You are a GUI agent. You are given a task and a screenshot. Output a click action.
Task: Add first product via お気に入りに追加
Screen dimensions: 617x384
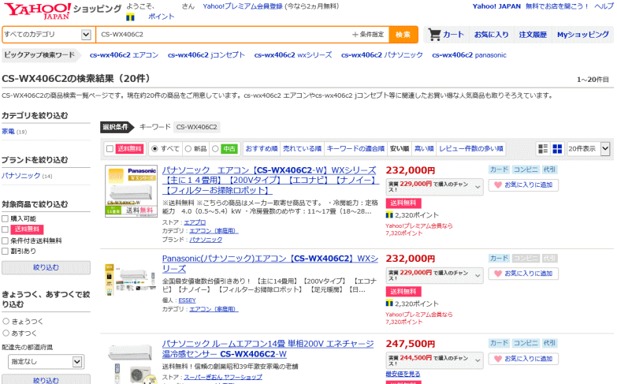(523, 185)
